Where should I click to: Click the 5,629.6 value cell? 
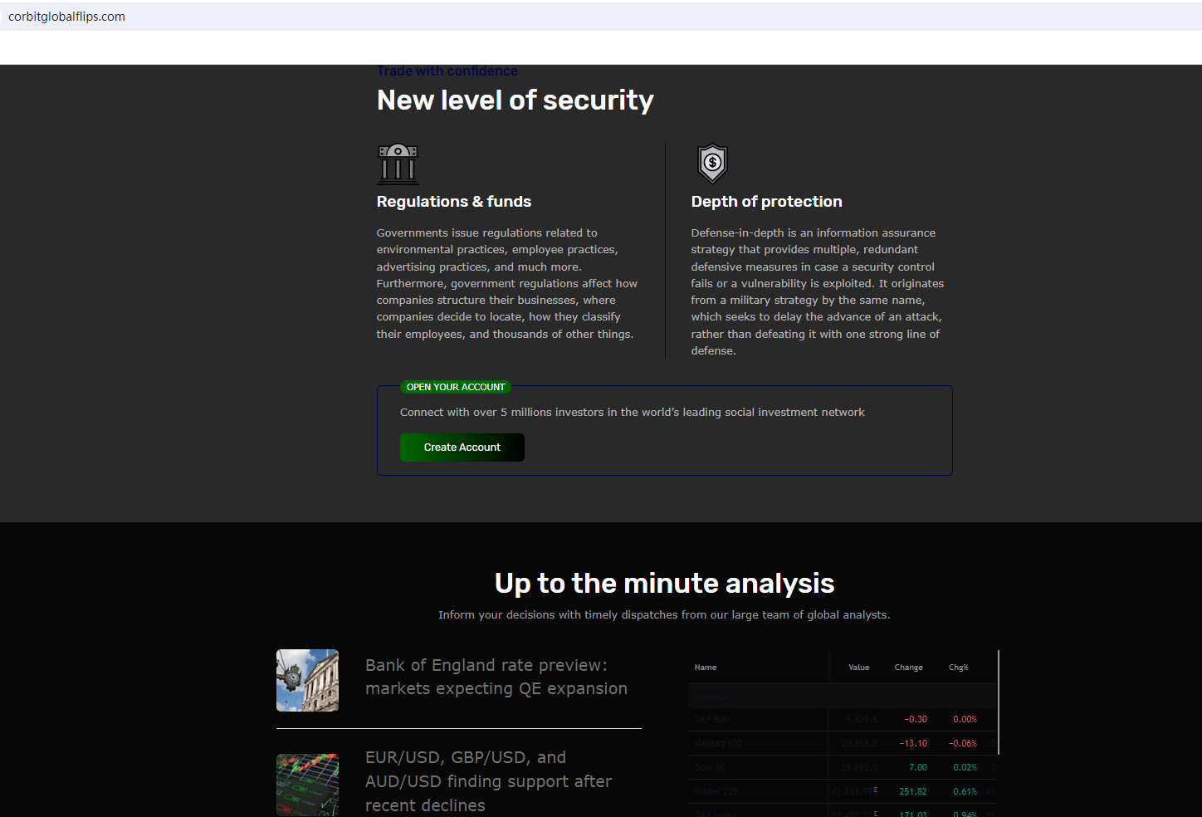pos(861,719)
